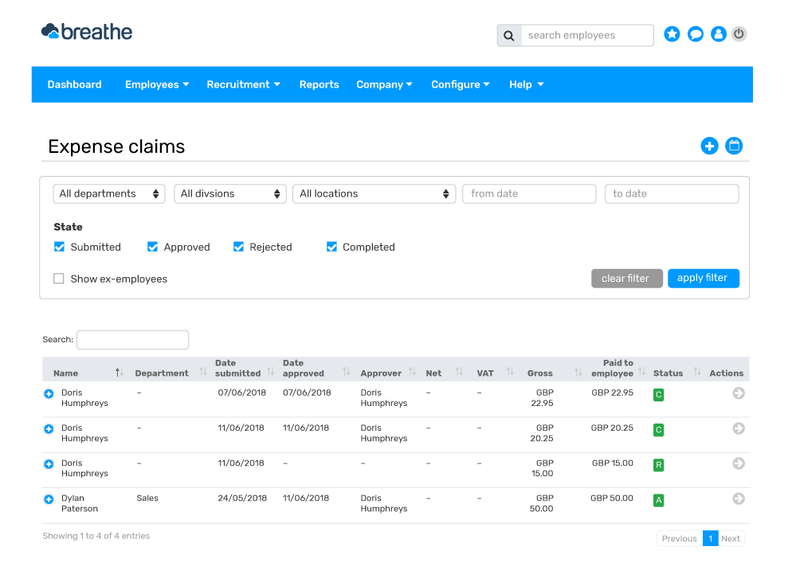Disable the Rejected state filter
The width and height of the screenshot is (796, 574).
(238, 247)
